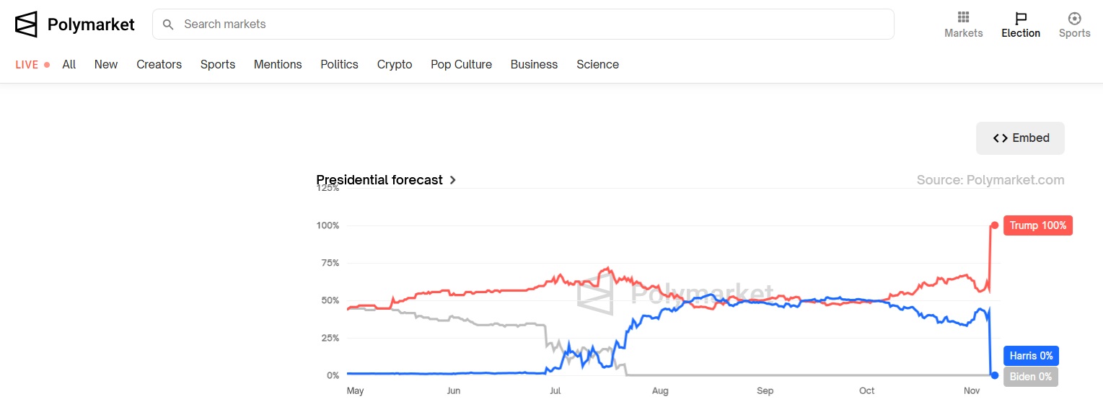Click the Harris 0% label
Image resolution: width=1103 pixels, height=412 pixels.
tap(1031, 356)
